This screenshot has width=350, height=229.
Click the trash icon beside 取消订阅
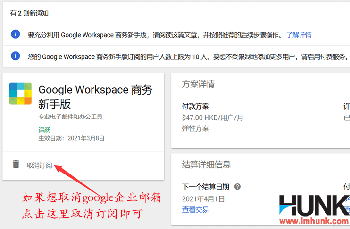pyautogui.click(x=16, y=164)
